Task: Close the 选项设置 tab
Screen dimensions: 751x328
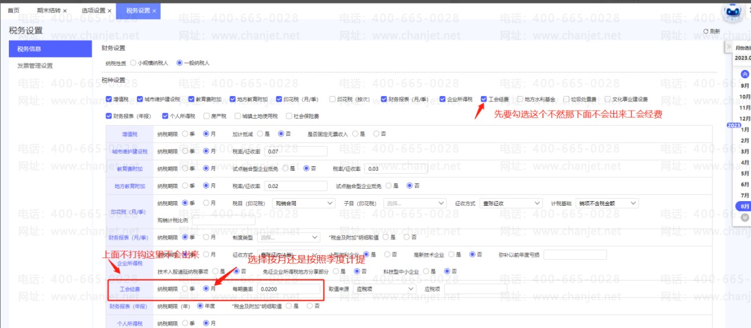Action: 109,11
